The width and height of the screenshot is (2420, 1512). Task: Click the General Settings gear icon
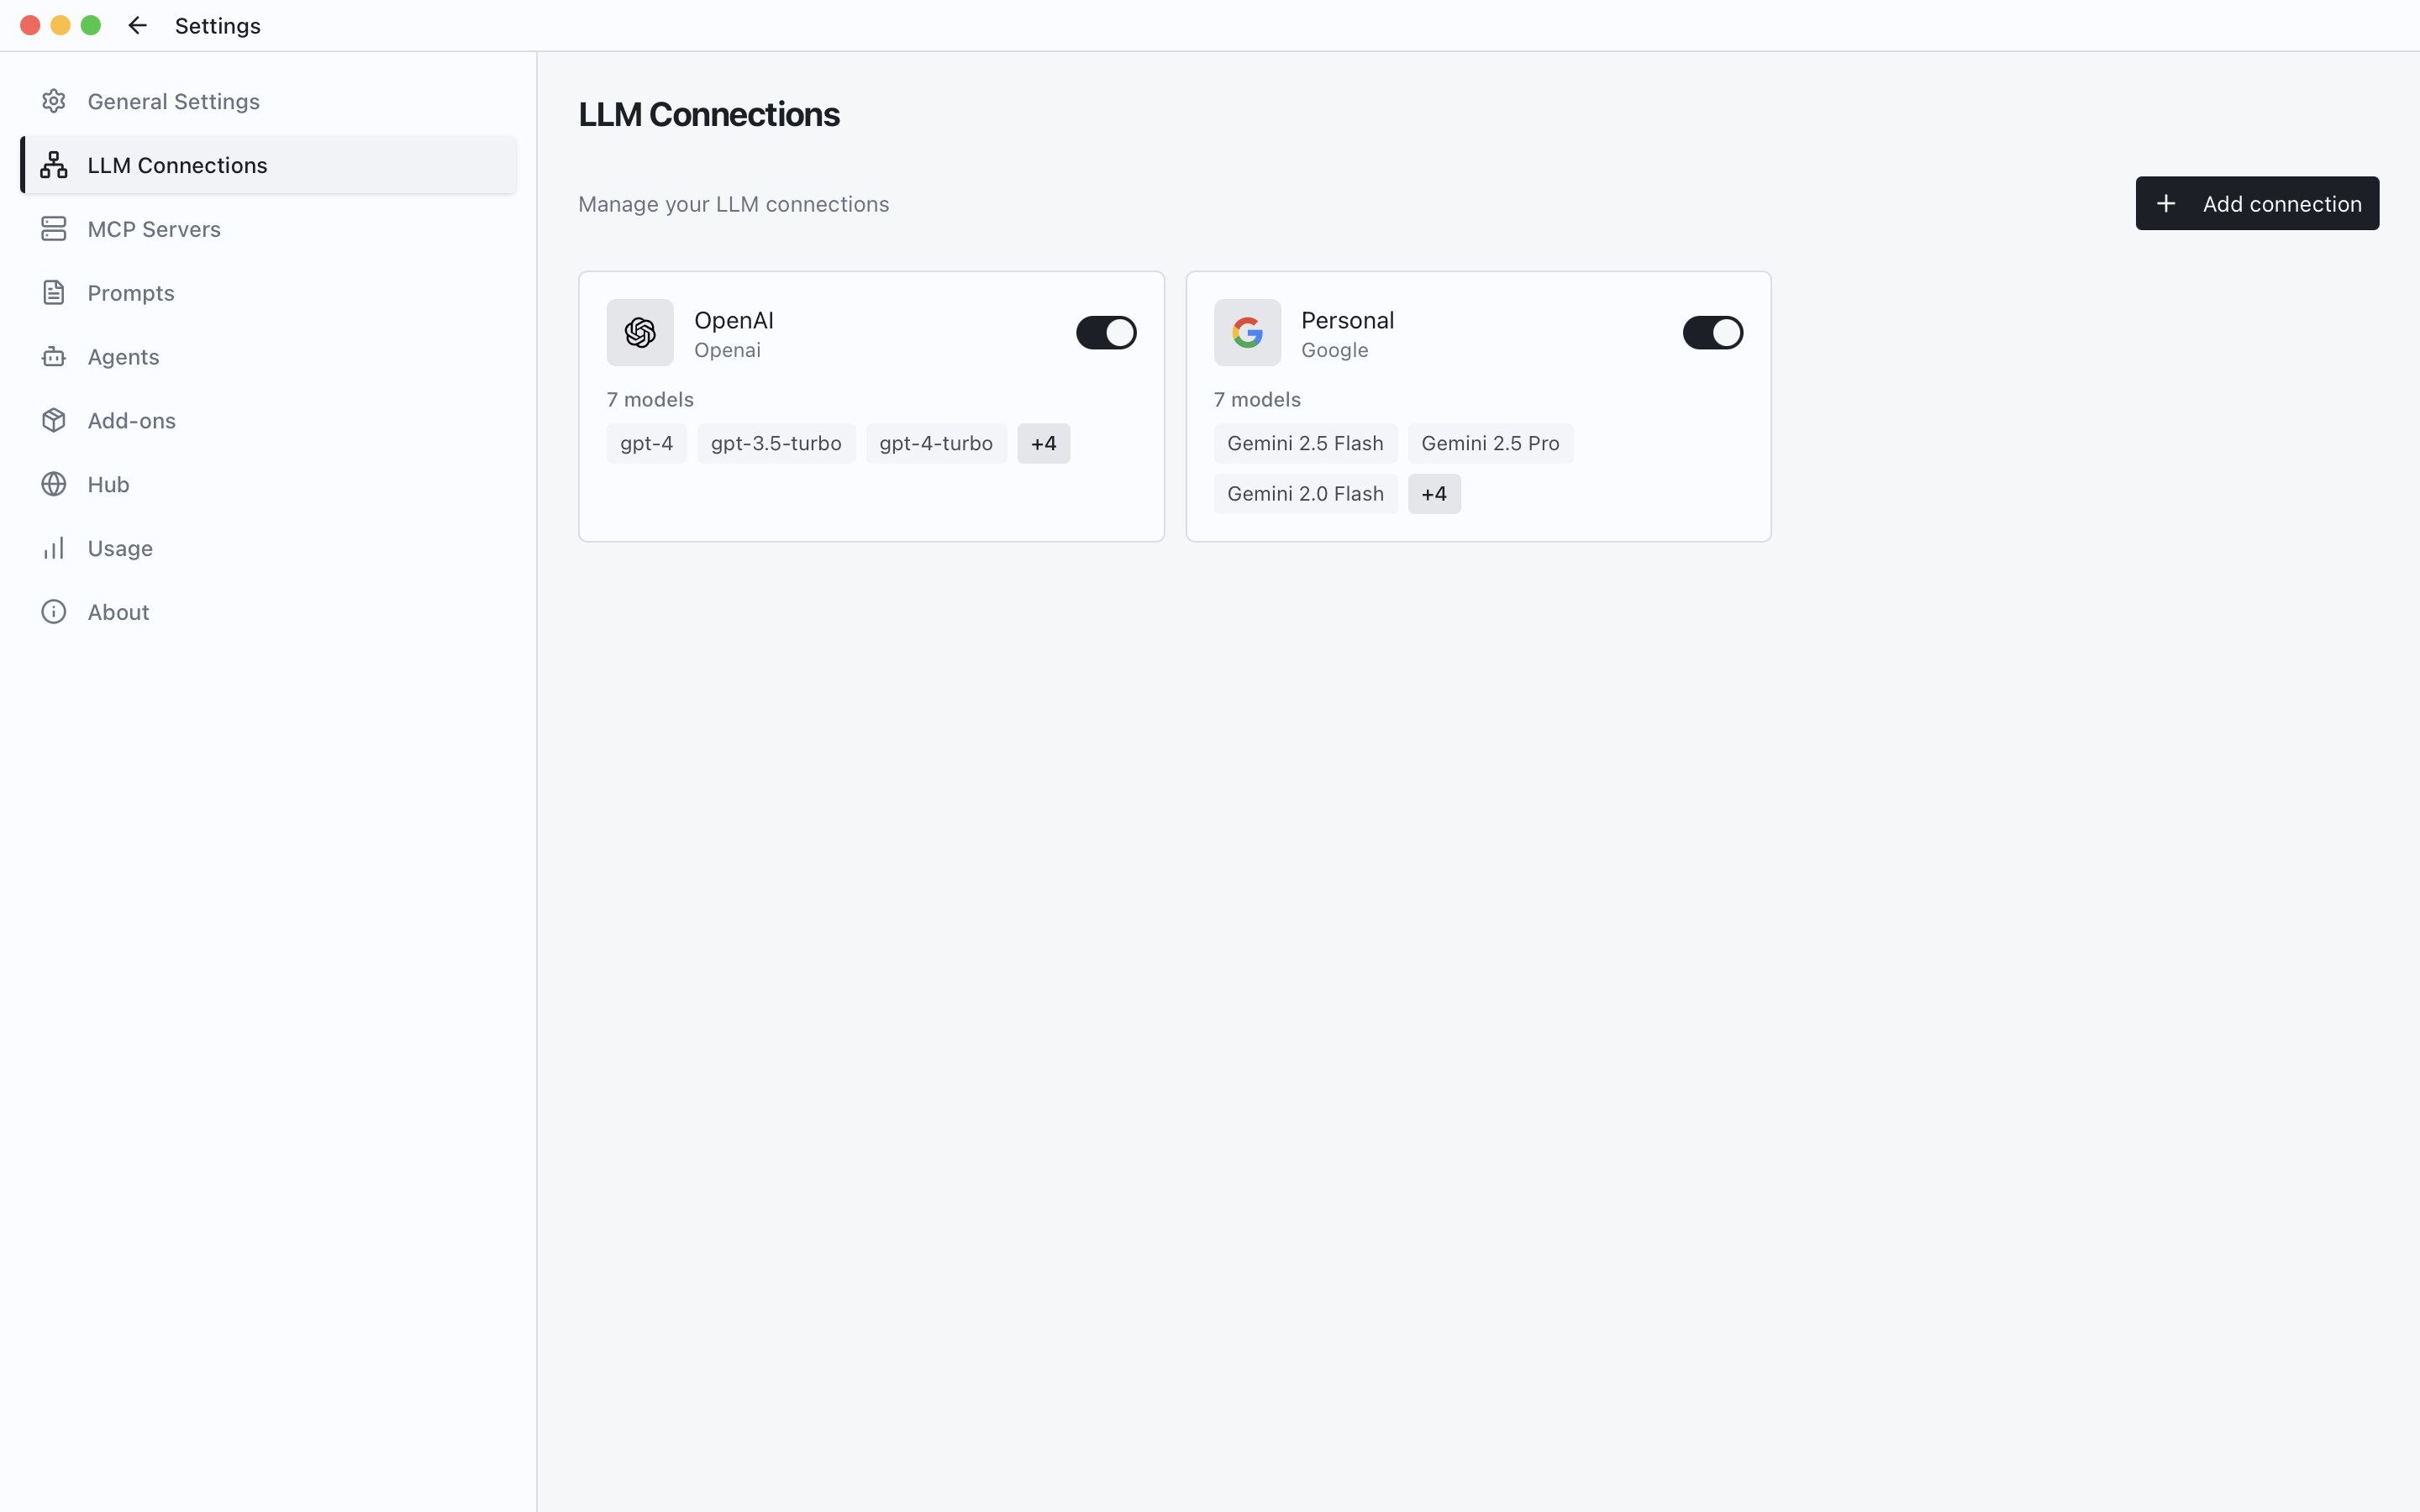(x=54, y=100)
